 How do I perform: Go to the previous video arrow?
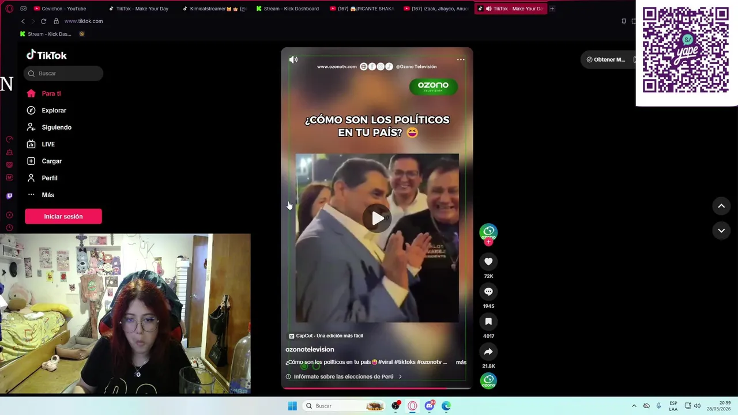coord(721,206)
